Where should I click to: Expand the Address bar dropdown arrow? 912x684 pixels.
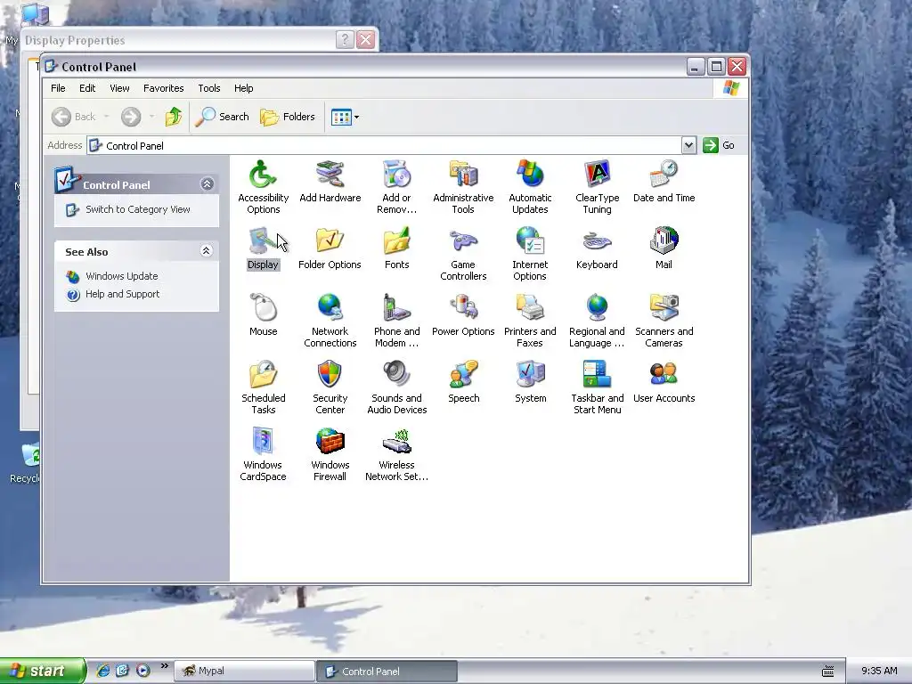[x=688, y=145]
